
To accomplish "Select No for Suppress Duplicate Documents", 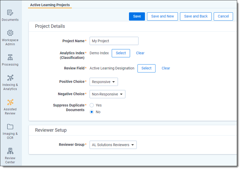I will [92, 112].
